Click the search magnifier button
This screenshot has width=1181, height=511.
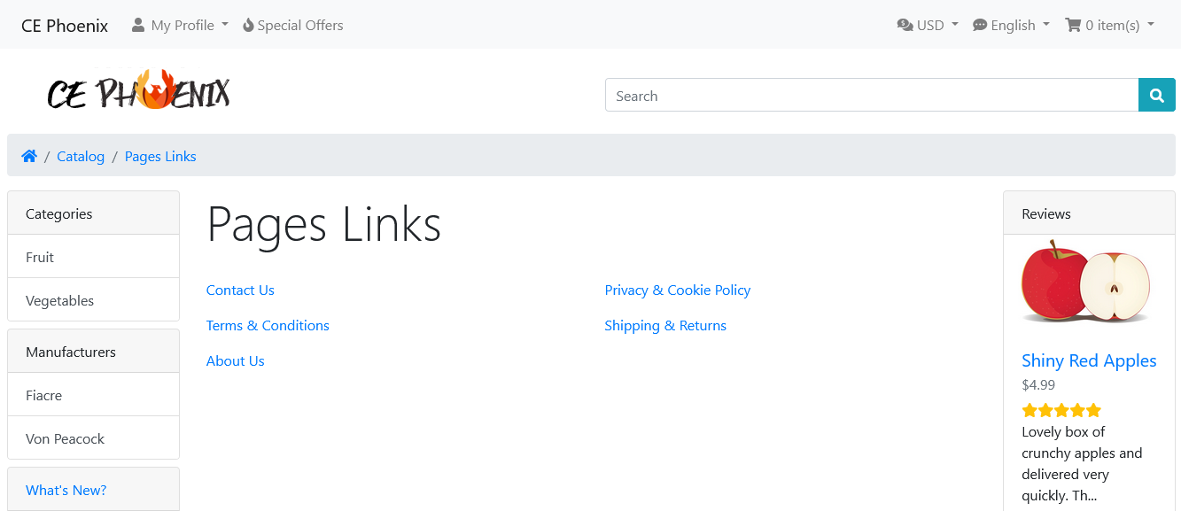point(1156,95)
